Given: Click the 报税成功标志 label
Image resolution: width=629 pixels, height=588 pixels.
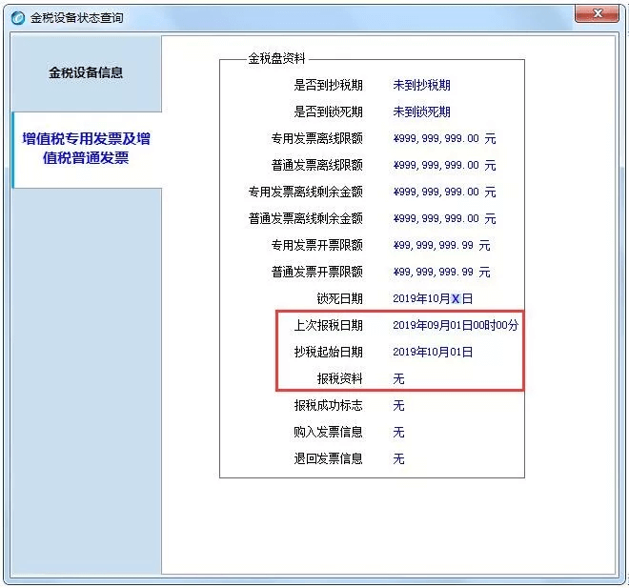Looking at the screenshot, I should pyautogui.click(x=329, y=405).
